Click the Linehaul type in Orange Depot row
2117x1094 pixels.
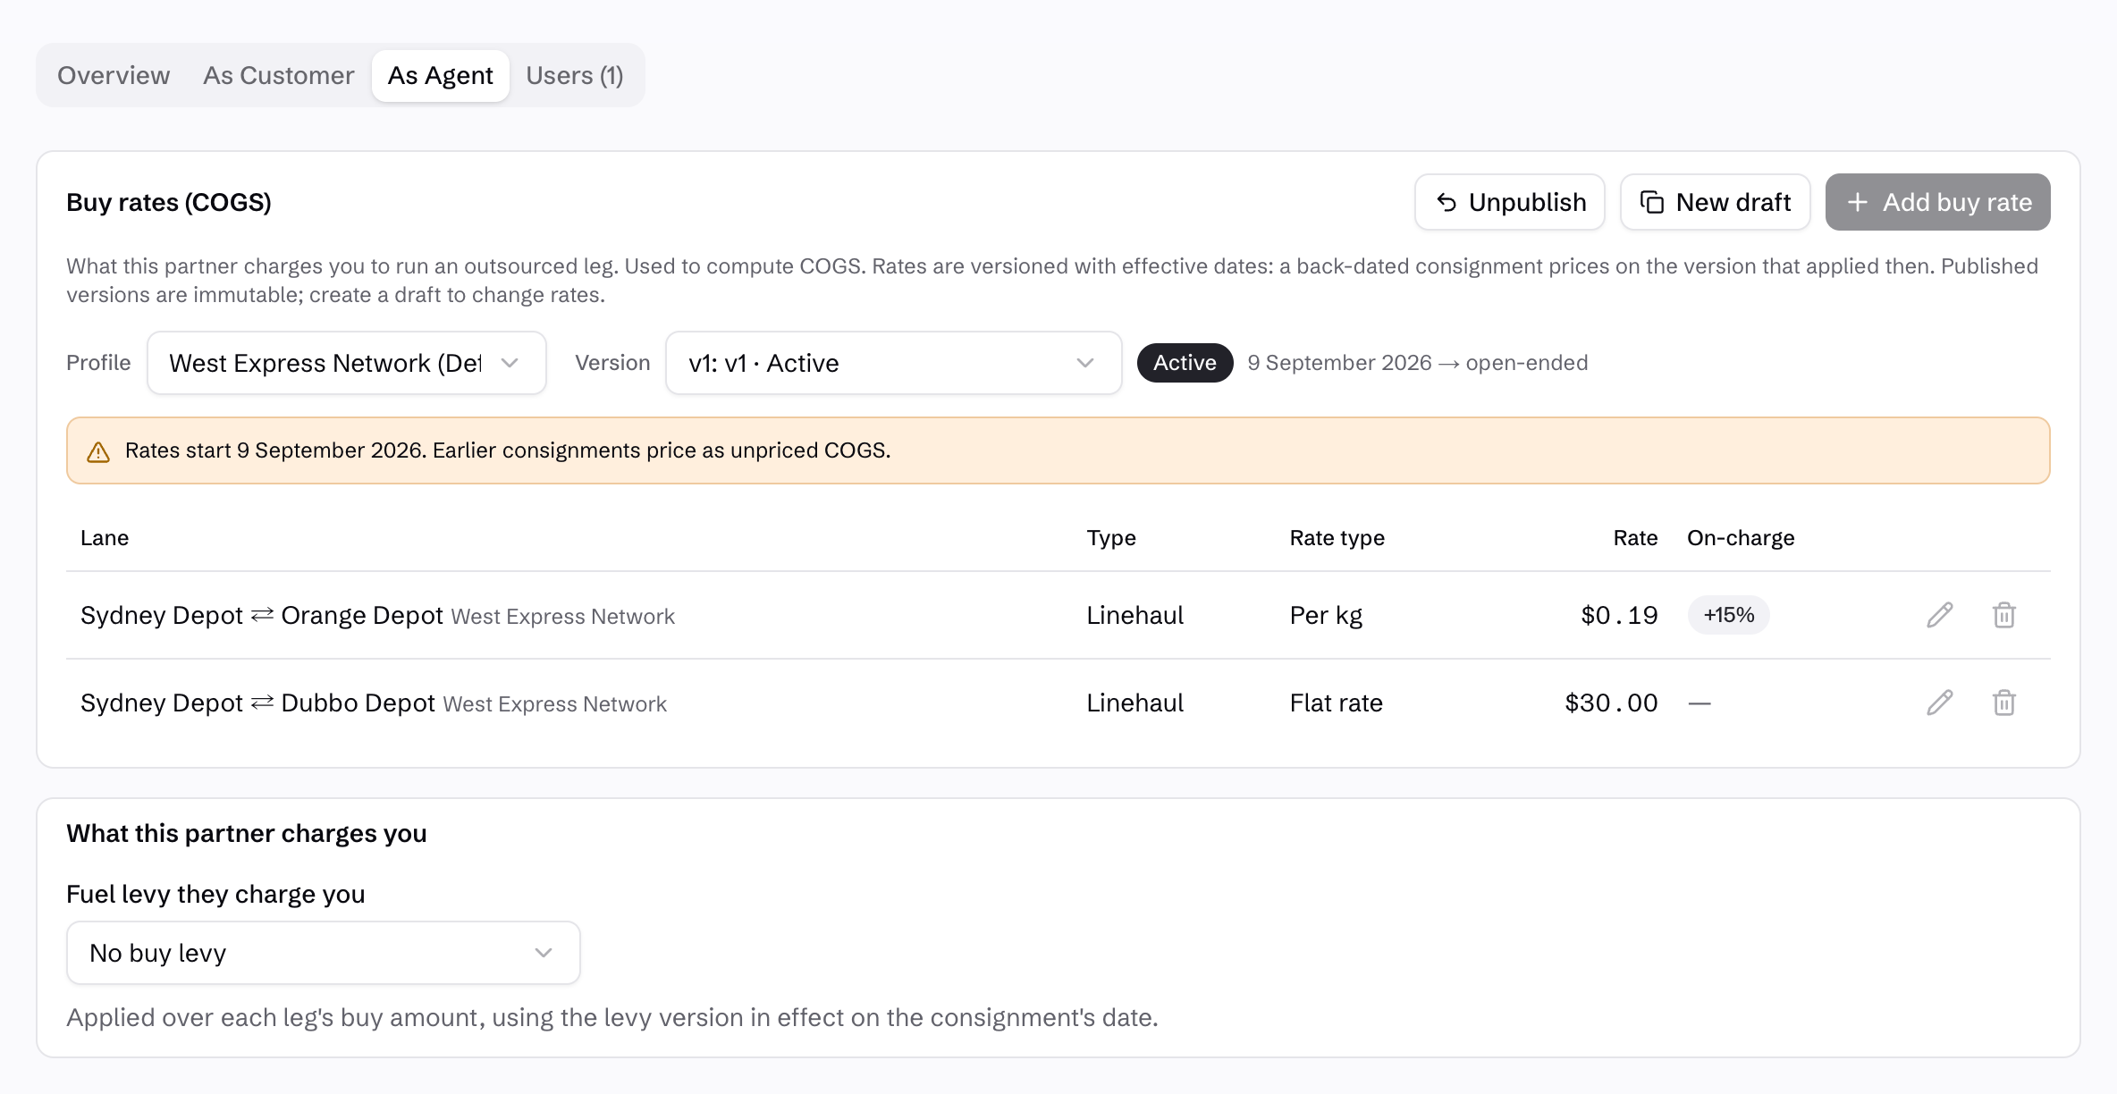[x=1134, y=615]
